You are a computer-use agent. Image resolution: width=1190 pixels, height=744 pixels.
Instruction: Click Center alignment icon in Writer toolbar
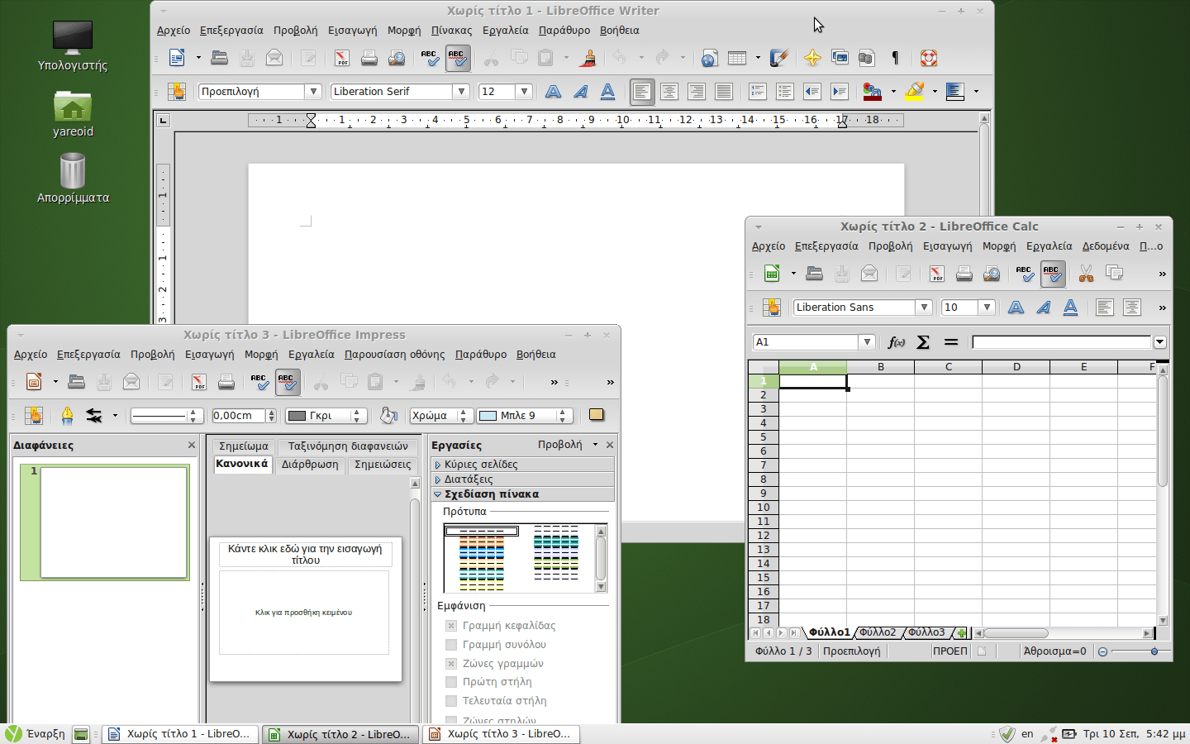(x=669, y=92)
